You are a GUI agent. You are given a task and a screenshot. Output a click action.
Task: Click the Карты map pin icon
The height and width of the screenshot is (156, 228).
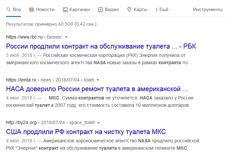pos(129,10)
